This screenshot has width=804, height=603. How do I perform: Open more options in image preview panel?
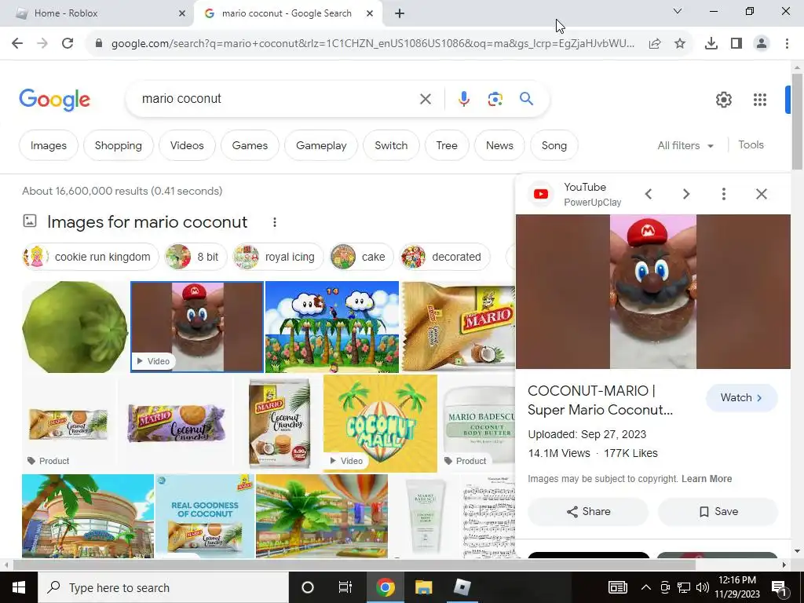(723, 194)
